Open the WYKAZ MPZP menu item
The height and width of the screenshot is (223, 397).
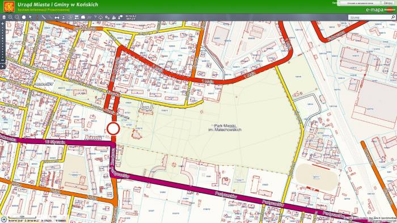click(131, 17)
